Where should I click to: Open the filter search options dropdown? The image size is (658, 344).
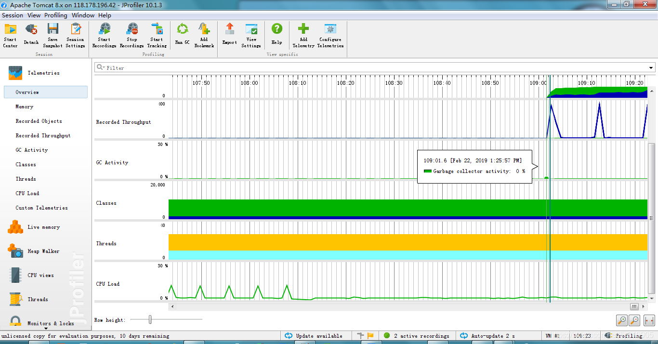click(101, 67)
